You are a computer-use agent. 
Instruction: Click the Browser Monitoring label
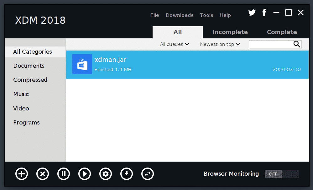coord(231,174)
